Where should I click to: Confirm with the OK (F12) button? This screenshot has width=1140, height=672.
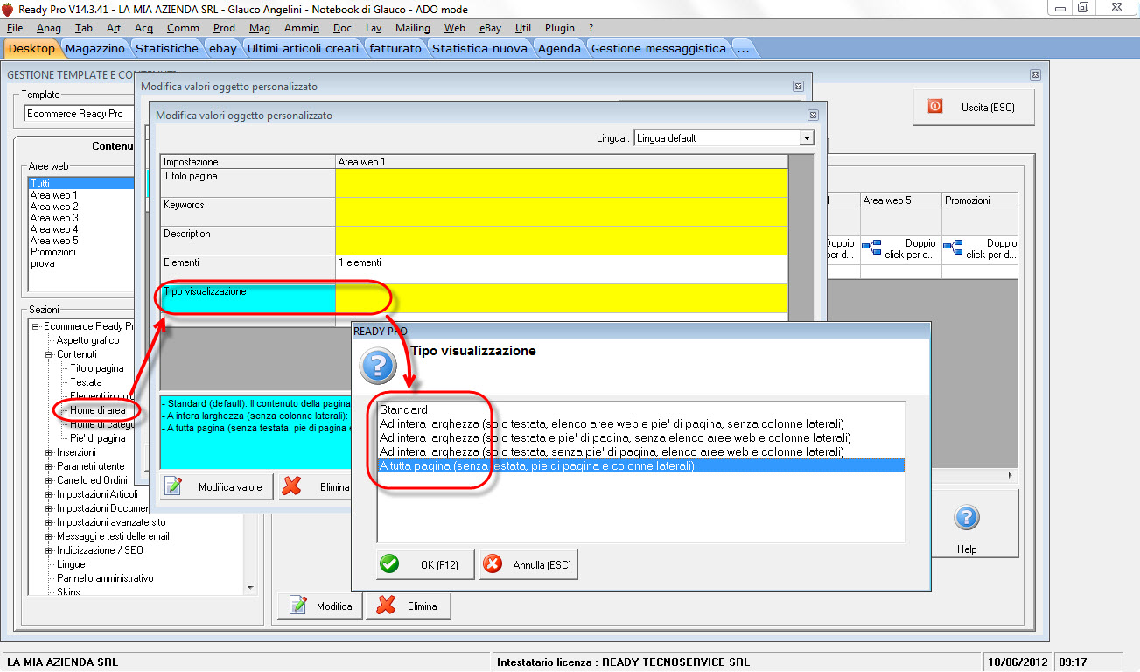point(425,564)
